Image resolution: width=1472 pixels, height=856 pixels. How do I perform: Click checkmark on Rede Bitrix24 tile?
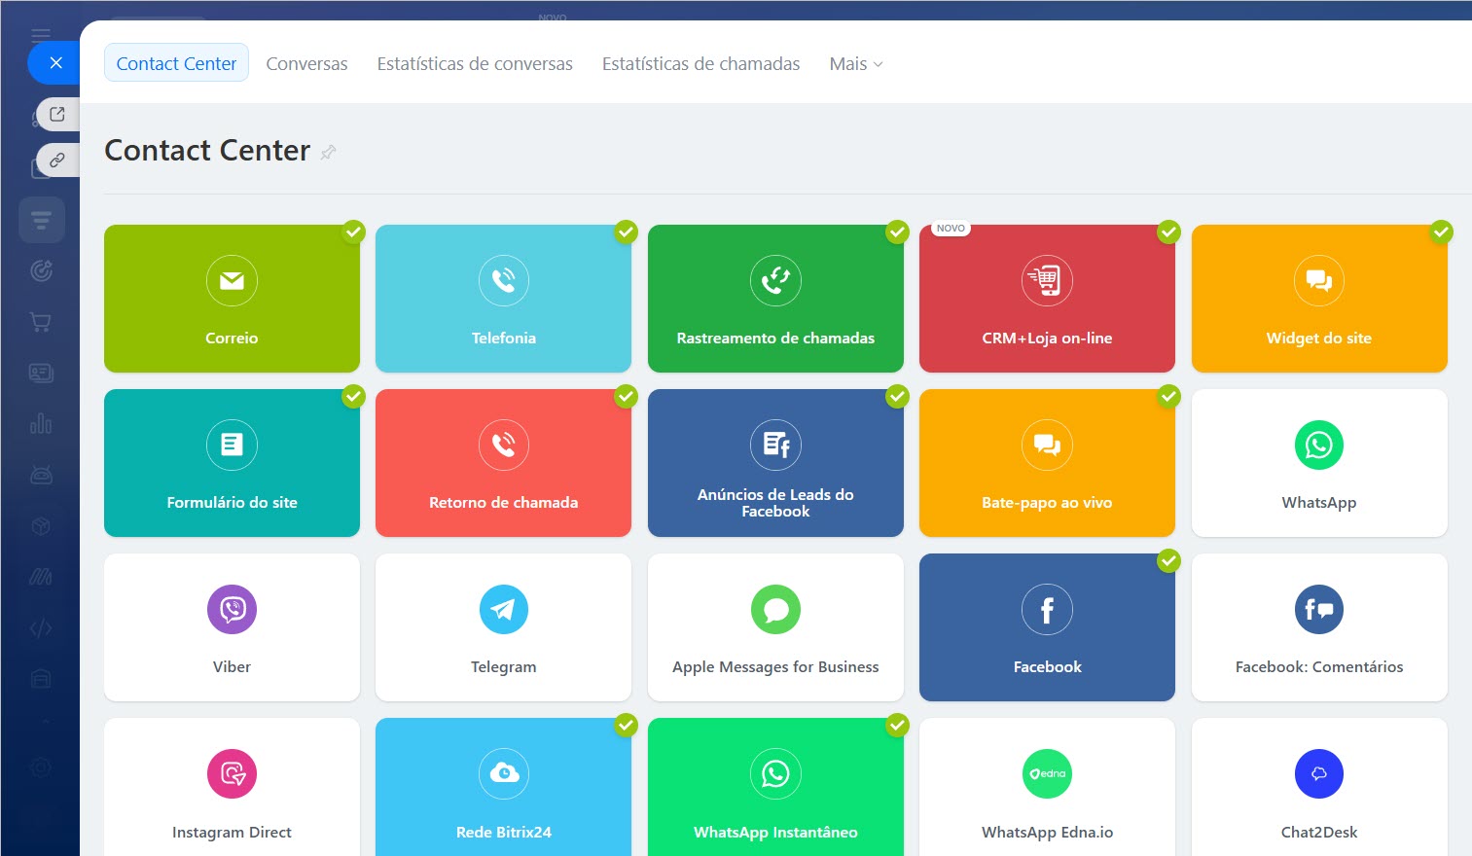click(x=626, y=726)
